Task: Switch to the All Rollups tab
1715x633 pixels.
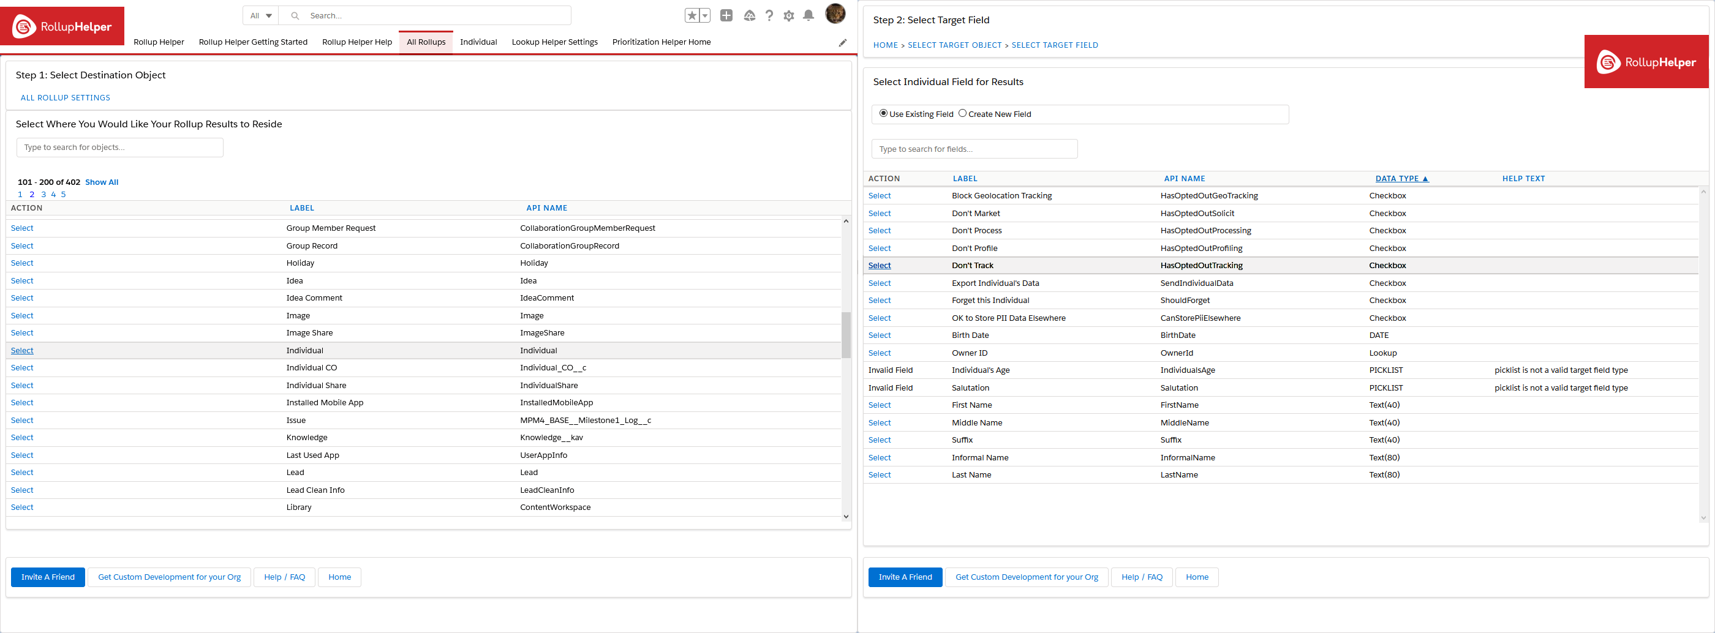Action: 426,42
